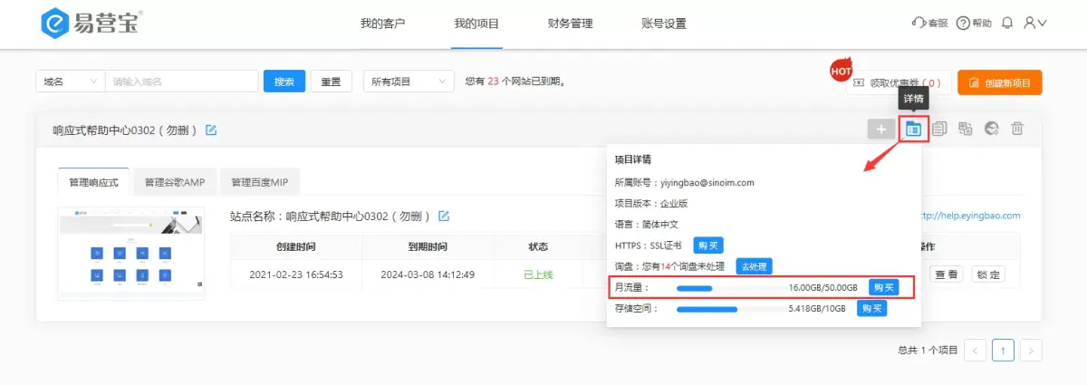Switch to 管理响应式 tab
The width and height of the screenshot is (1087, 385).
[93, 182]
